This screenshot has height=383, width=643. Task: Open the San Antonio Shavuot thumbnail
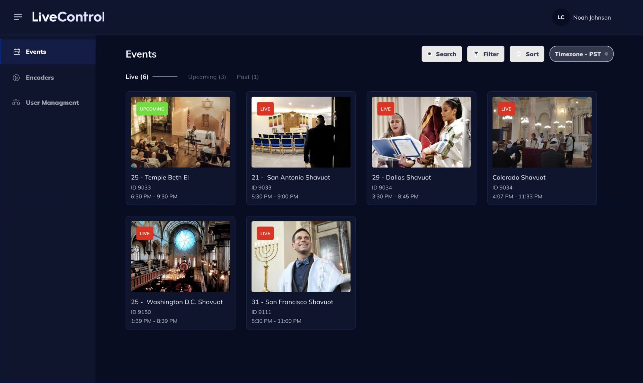pos(301,132)
